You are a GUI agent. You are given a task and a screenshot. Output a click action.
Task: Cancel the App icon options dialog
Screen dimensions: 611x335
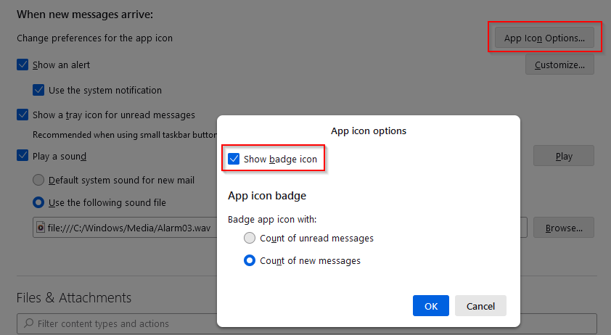(480, 306)
